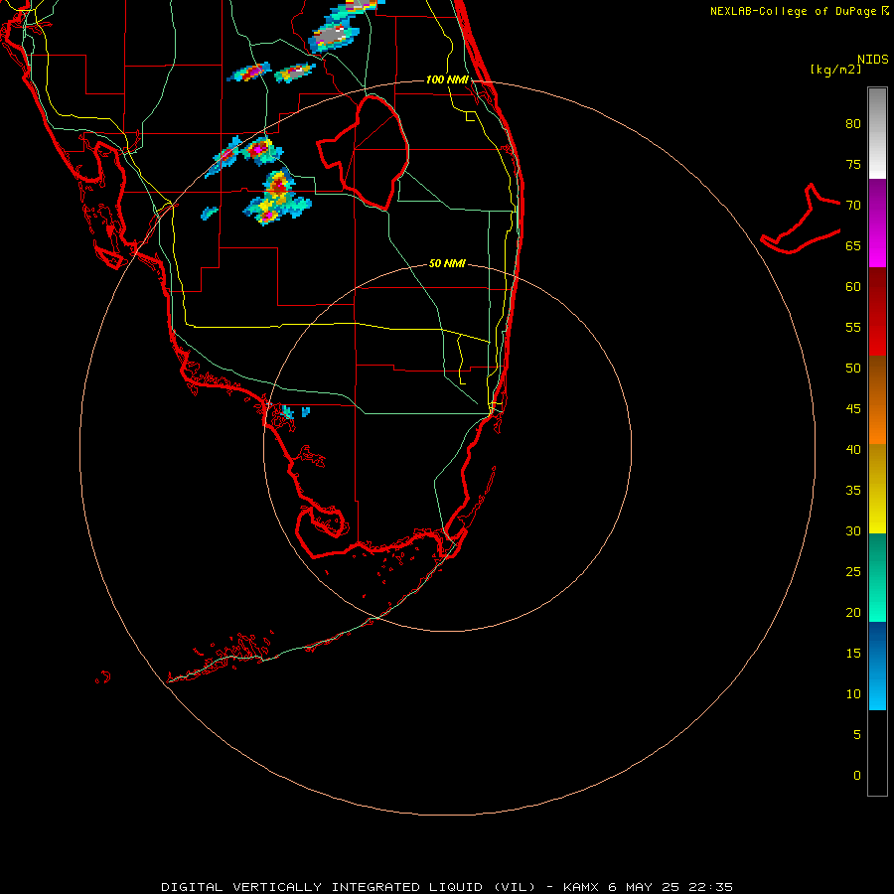The height and width of the screenshot is (894, 894).
Task: Click the 80 value on the color scale
Action: (x=853, y=124)
